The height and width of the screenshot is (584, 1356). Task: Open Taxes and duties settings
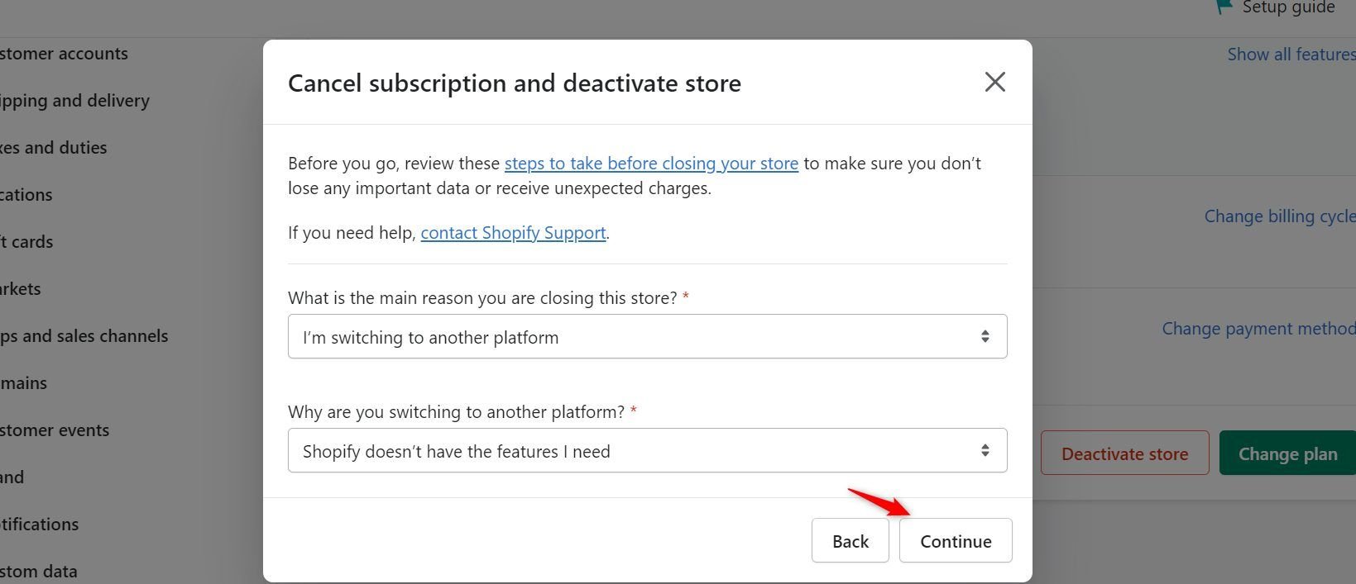pos(54,148)
